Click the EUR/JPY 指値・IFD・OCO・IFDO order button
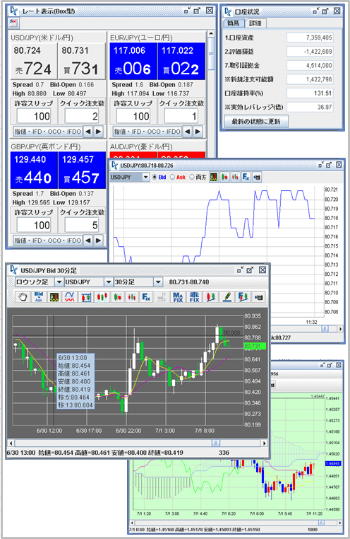This screenshot has height=539, width=350. tap(147, 132)
